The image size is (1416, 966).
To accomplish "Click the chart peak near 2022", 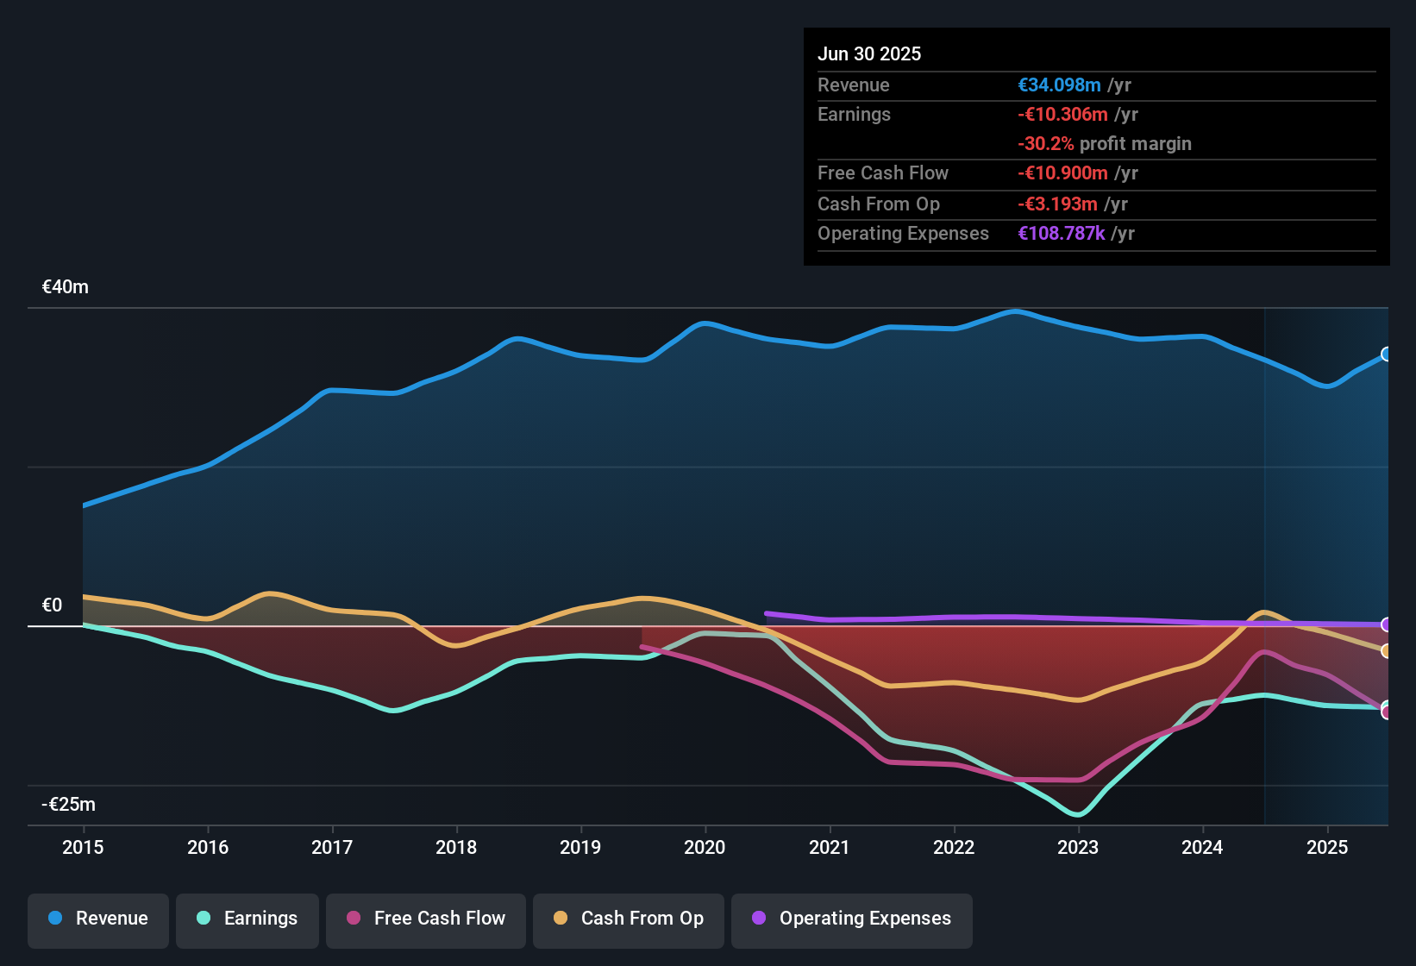I will coord(1016,310).
